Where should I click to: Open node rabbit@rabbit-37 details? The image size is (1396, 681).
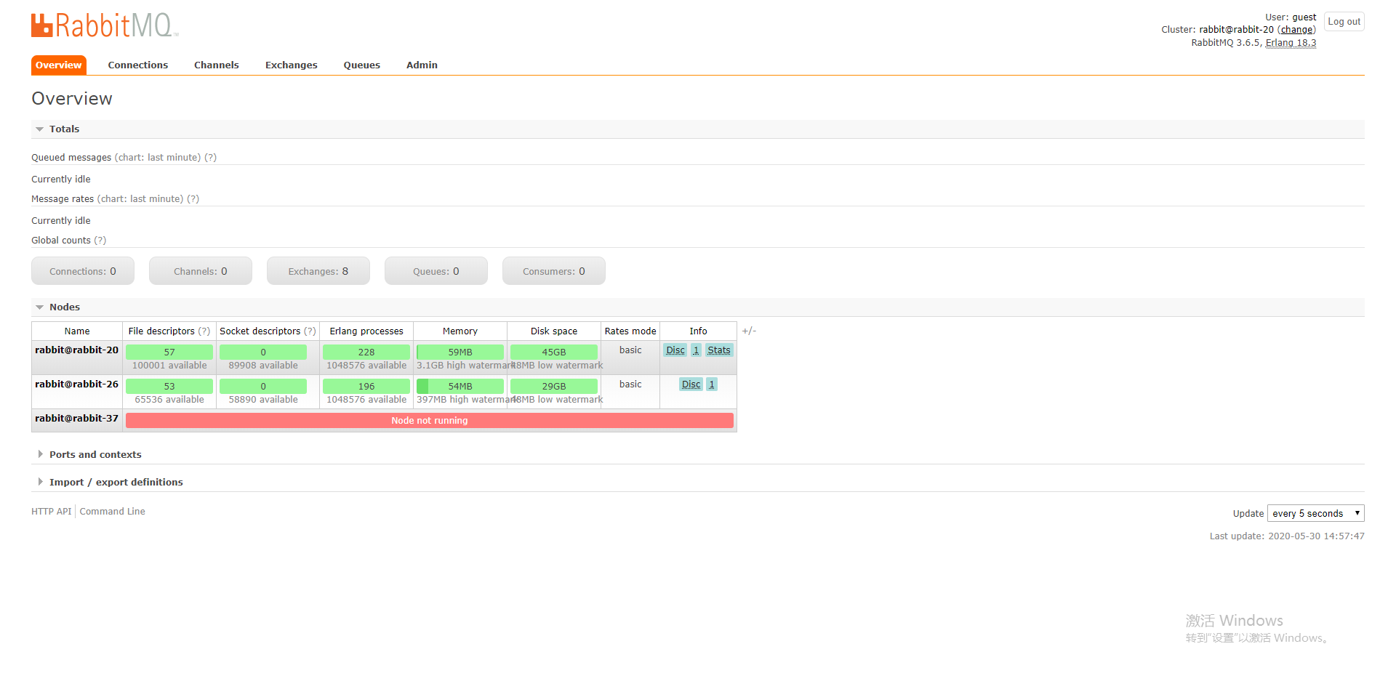point(76,419)
